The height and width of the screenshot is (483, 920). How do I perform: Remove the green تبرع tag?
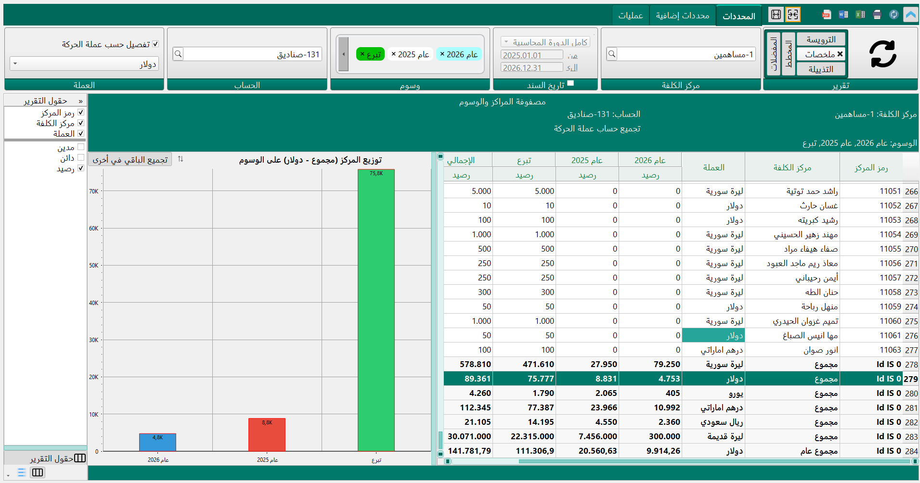pos(363,54)
